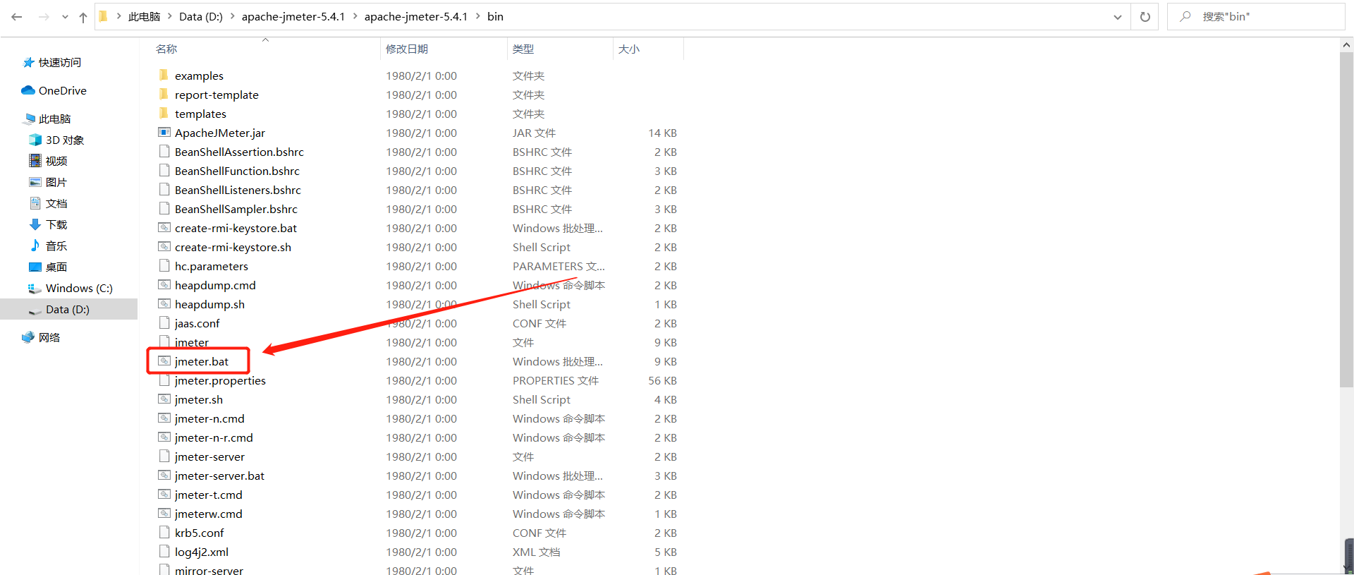This screenshot has width=1354, height=575.
Task: Select jmeter-server file without extension
Action: (209, 456)
